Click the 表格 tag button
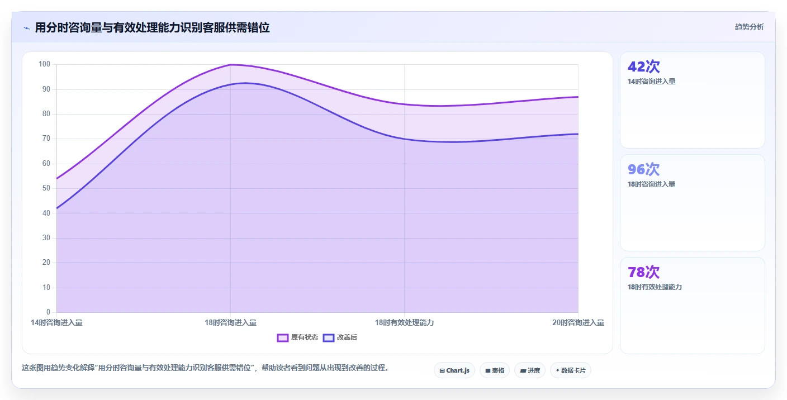This screenshot has height=400, width=787. tap(495, 370)
